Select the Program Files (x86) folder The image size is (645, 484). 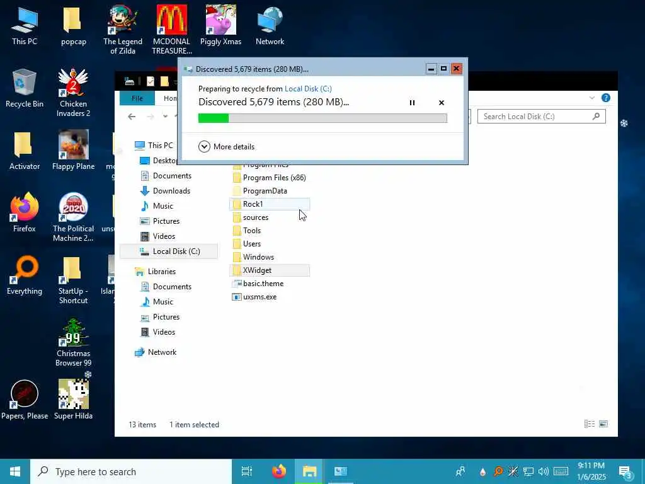point(270,178)
